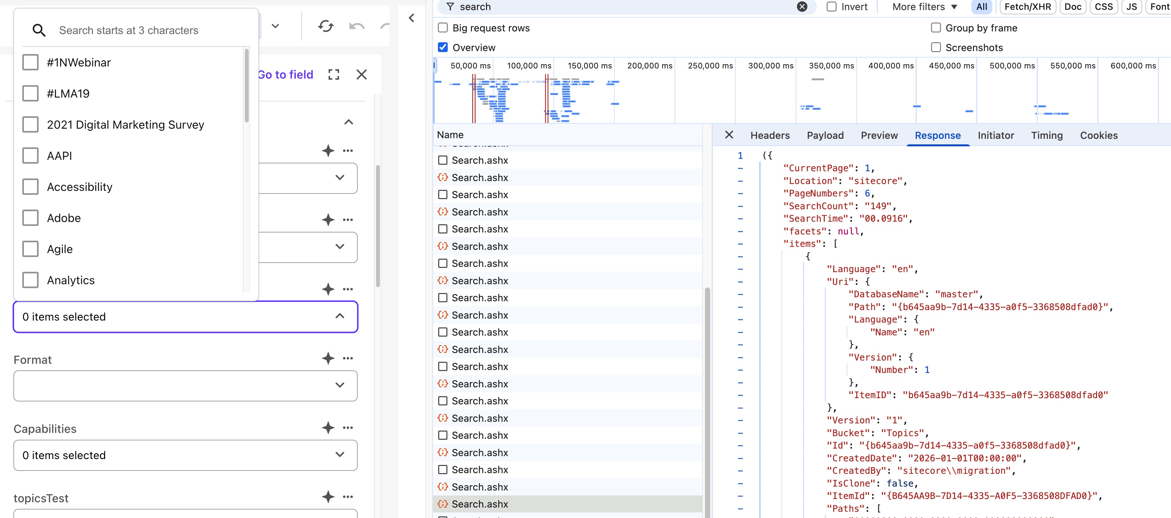Click the Go to field link
The height and width of the screenshot is (518, 1171).
[x=285, y=75]
